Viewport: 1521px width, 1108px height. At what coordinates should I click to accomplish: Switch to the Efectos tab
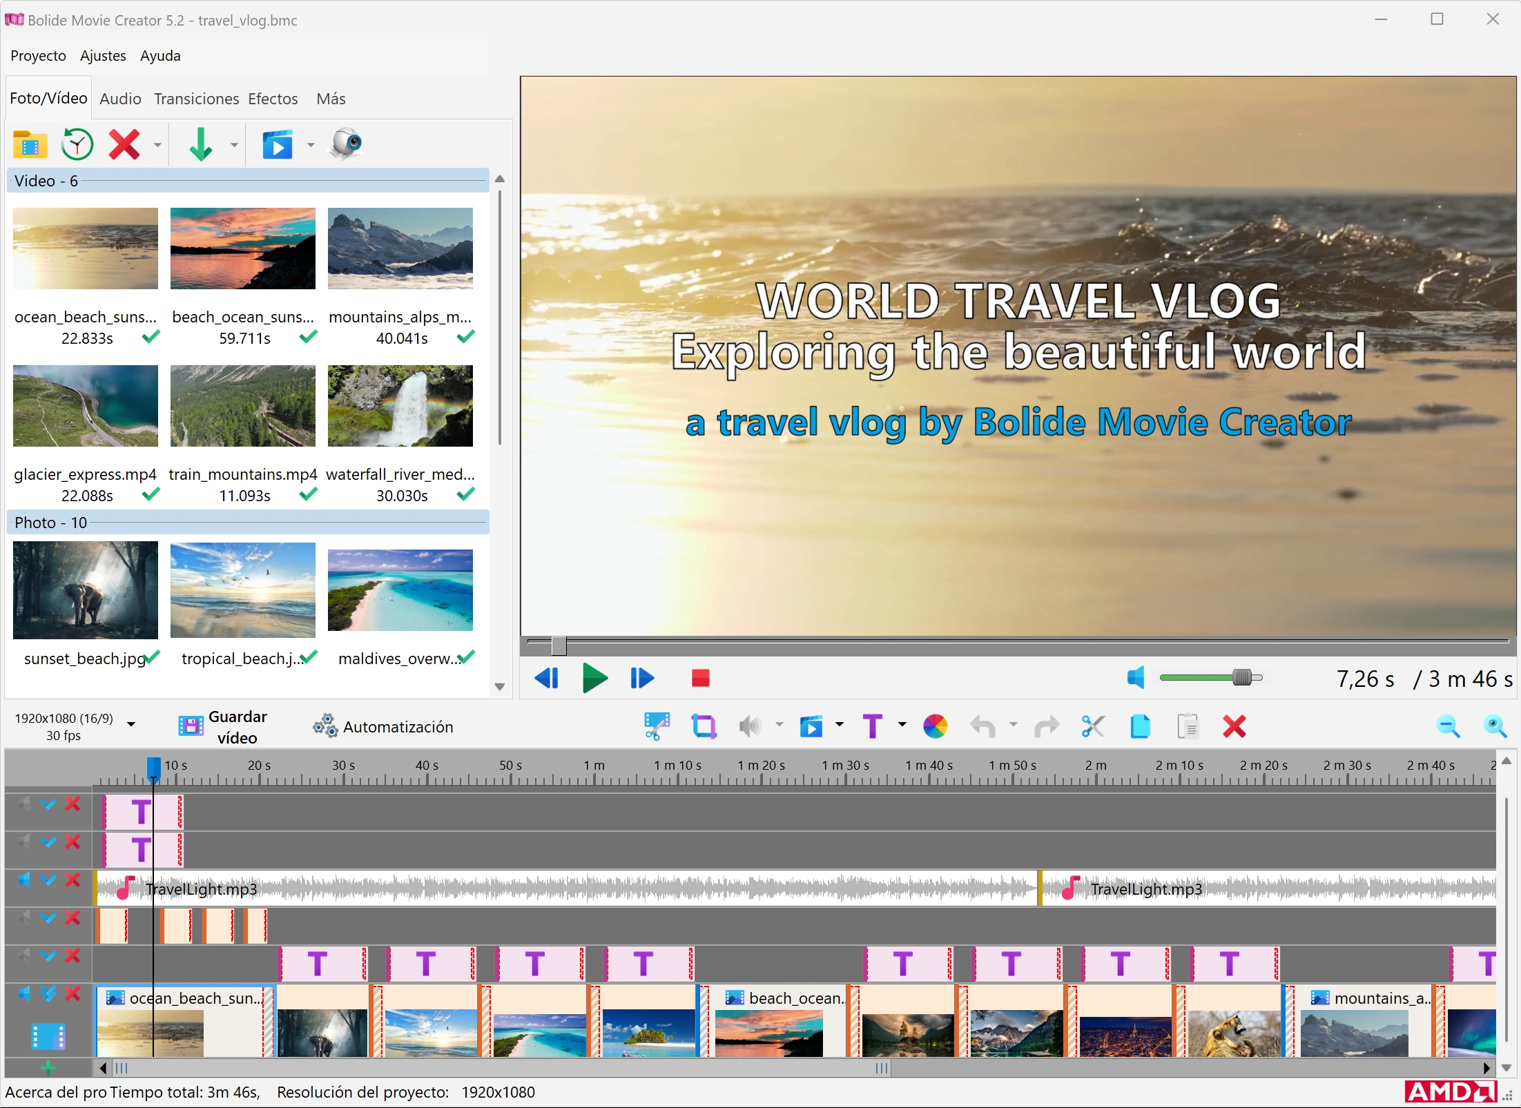tap(273, 99)
